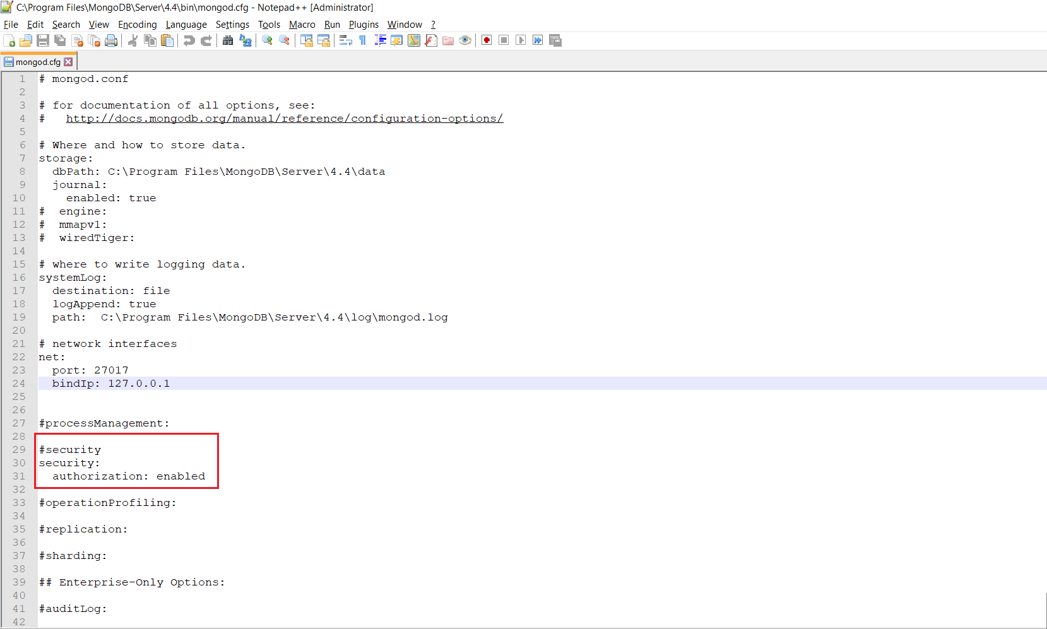The height and width of the screenshot is (629, 1047).
Task: Click the Zoom In magnifier icon
Action: (268, 40)
